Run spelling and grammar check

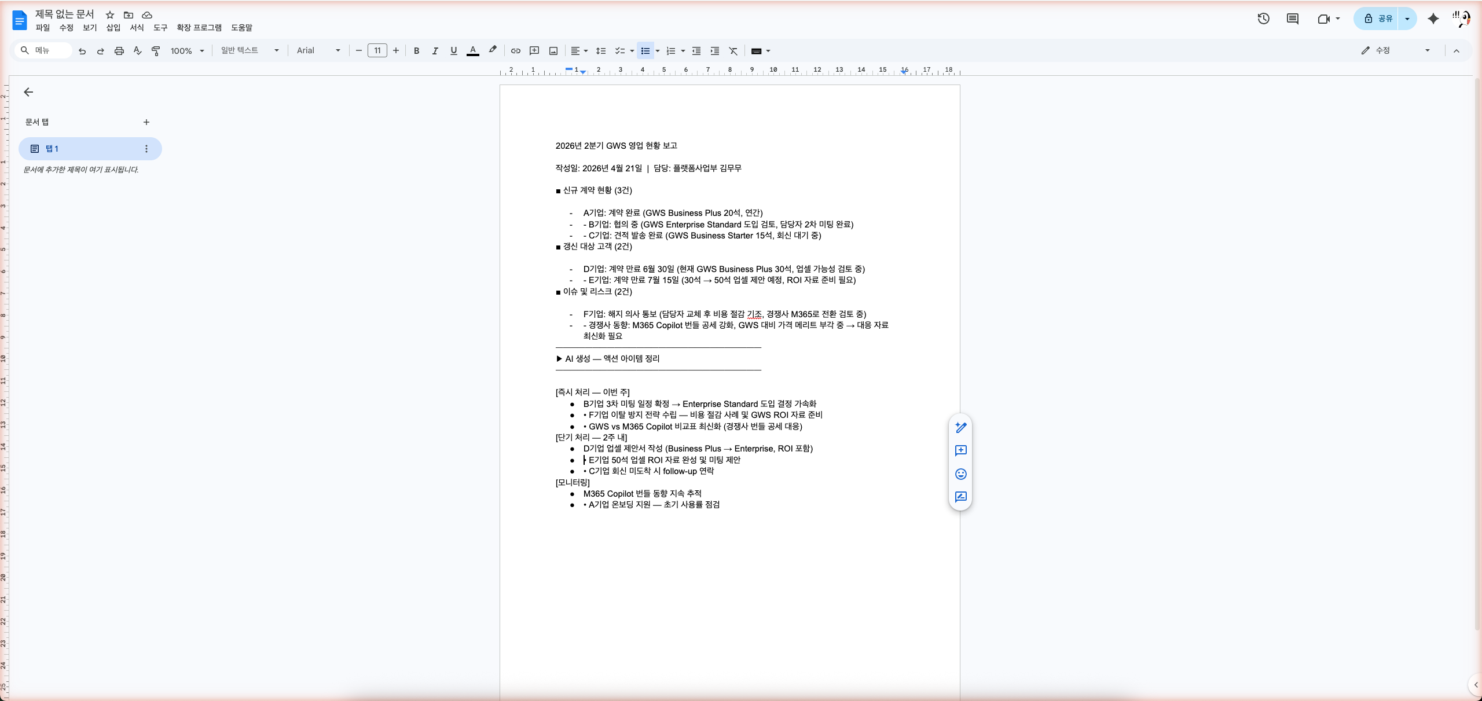[137, 50]
